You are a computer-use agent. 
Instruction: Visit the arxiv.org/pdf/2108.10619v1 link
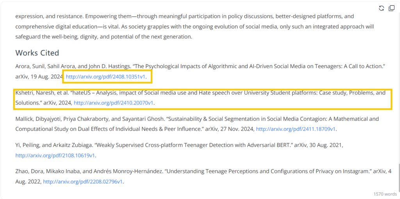[55, 155]
